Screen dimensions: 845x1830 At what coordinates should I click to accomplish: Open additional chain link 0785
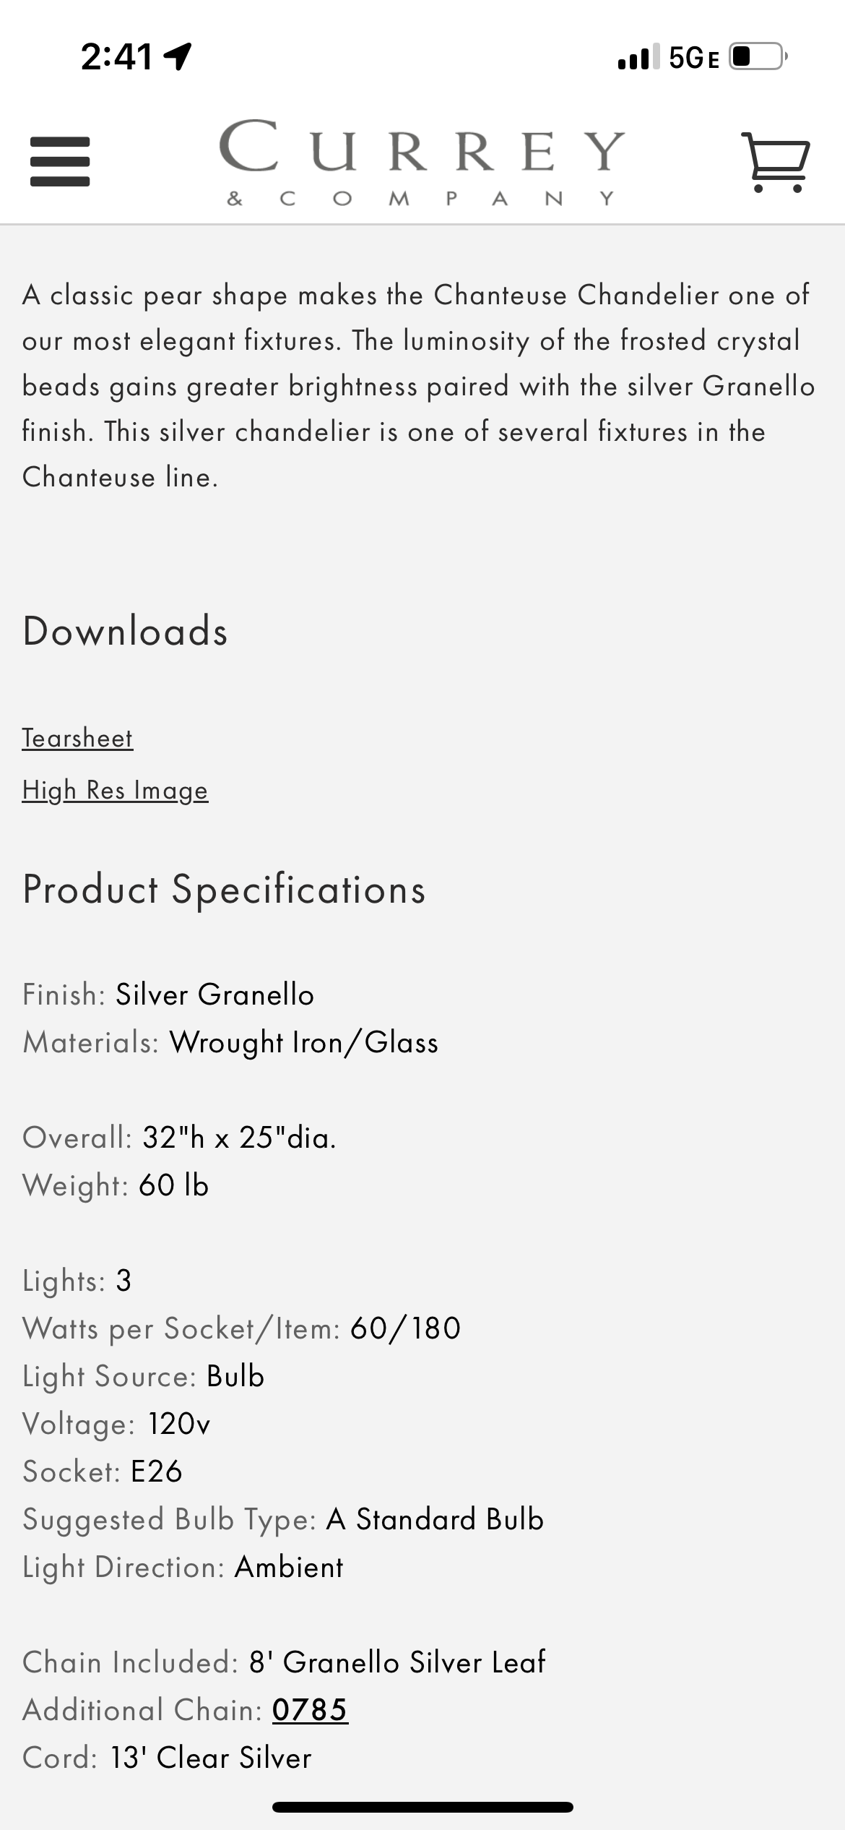pyautogui.click(x=310, y=1710)
